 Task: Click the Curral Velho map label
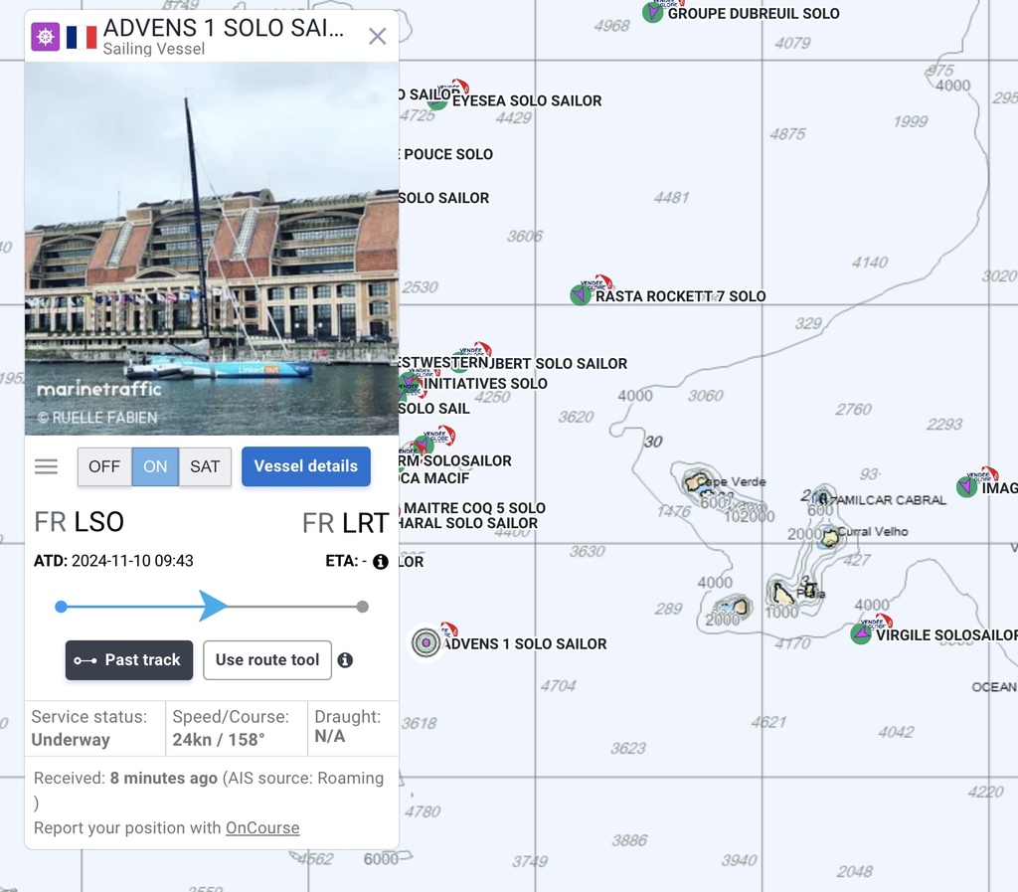(873, 532)
